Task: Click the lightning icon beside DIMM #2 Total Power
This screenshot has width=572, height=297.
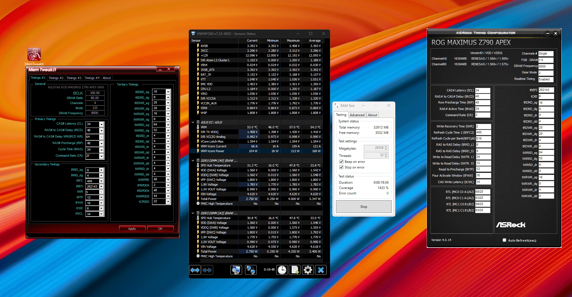Action: [198, 251]
